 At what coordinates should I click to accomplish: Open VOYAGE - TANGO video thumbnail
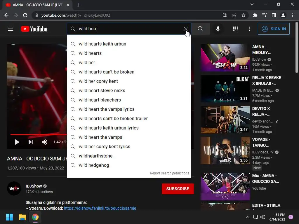pyautogui.click(x=225, y=150)
